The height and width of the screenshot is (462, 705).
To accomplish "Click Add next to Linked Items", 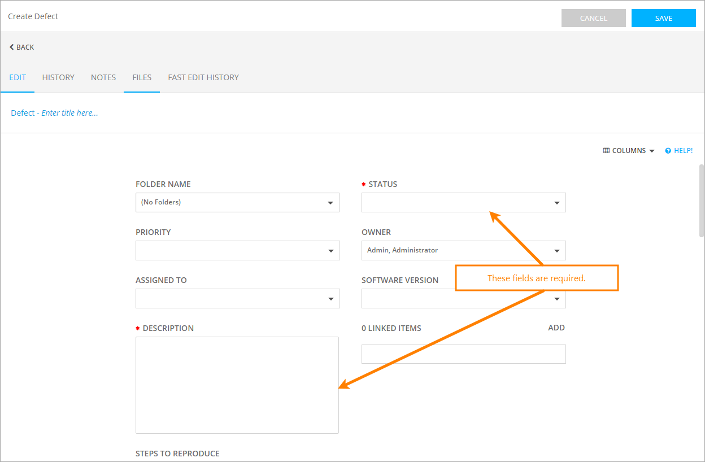I will point(556,328).
